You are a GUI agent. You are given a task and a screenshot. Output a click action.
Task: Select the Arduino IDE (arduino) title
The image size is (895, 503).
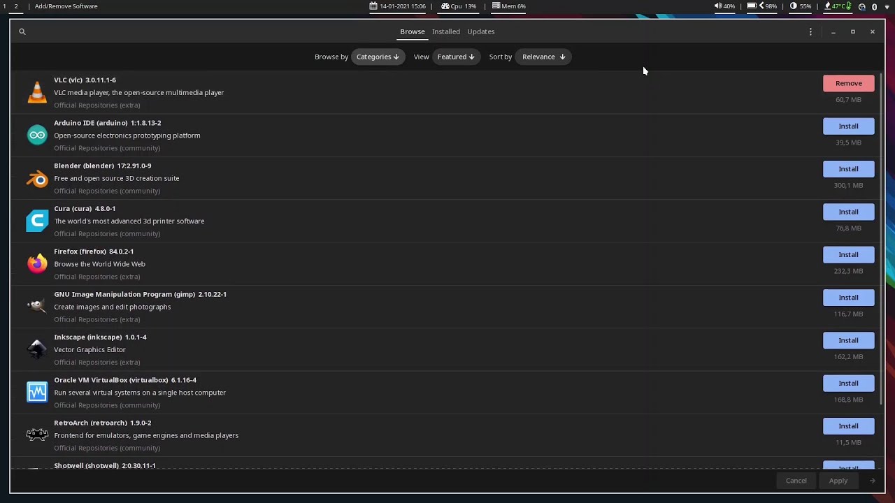tap(107, 123)
